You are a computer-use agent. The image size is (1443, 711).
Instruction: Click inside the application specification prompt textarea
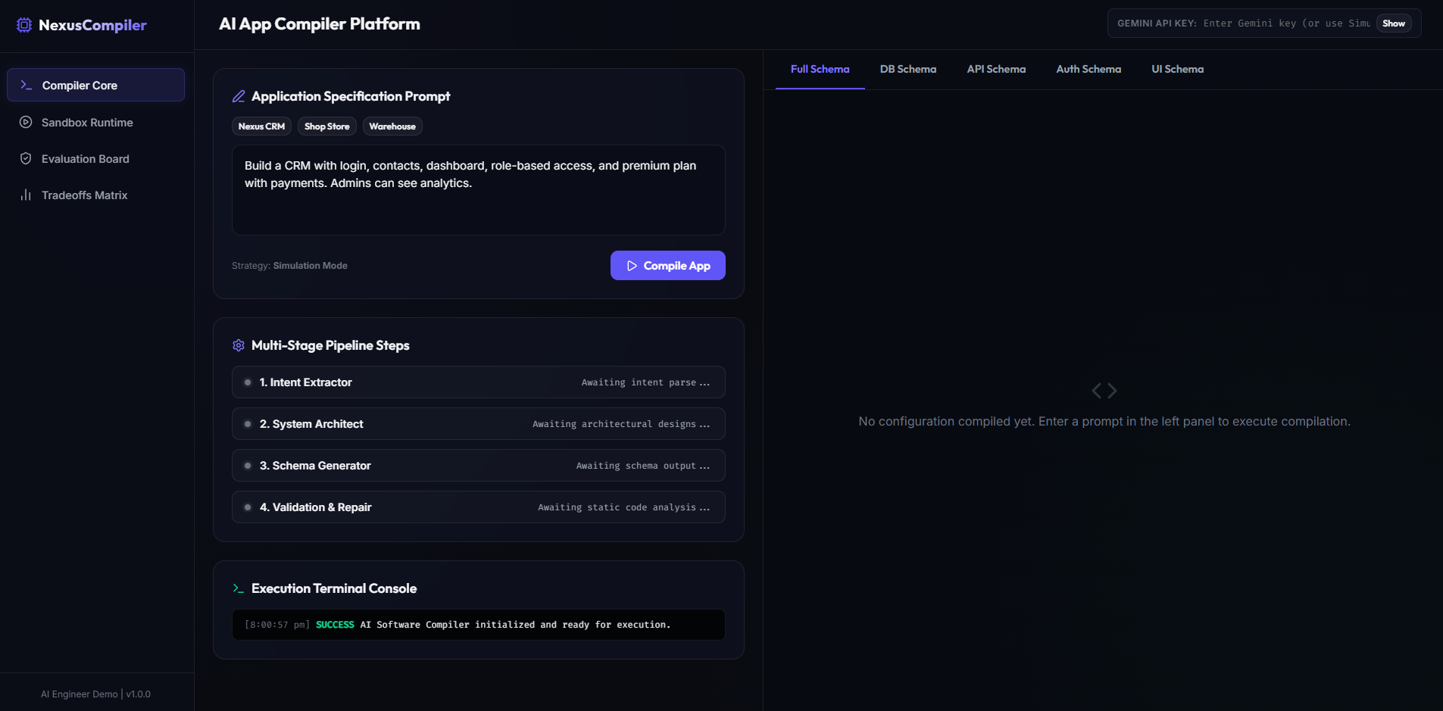tap(479, 190)
